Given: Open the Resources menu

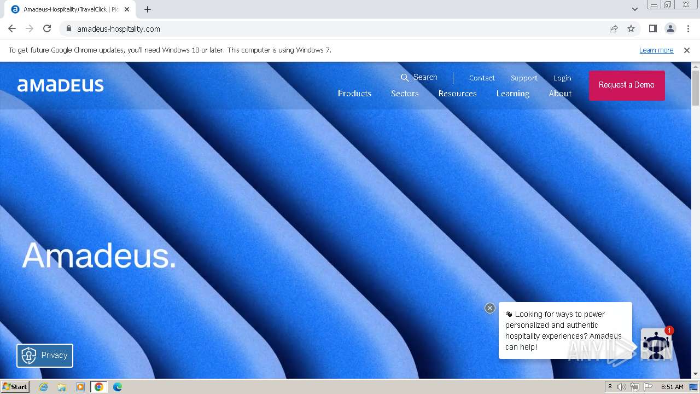Looking at the screenshot, I should [458, 94].
